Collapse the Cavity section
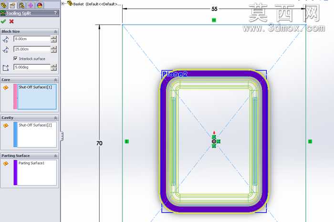334x222 pixels. pos(55,118)
